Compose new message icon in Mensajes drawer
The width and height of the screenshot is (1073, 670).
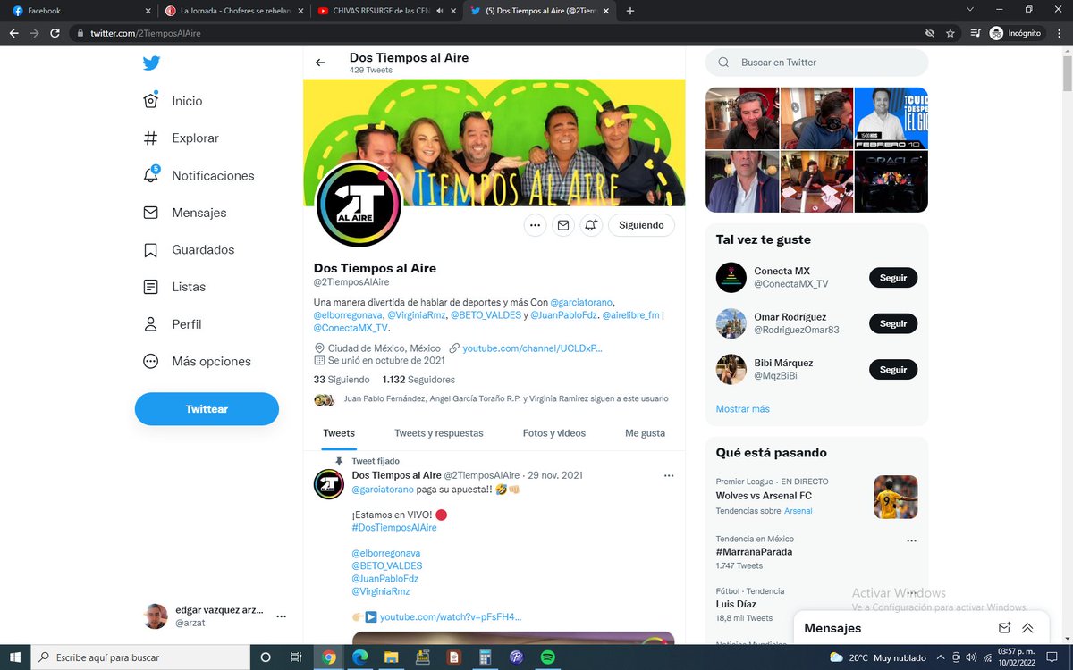click(x=1004, y=628)
